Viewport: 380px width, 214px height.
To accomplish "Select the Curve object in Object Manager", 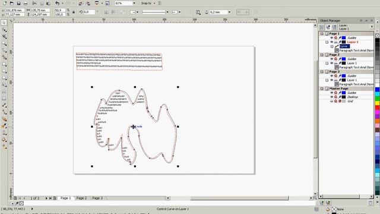I will pyautogui.click(x=344, y=46).
